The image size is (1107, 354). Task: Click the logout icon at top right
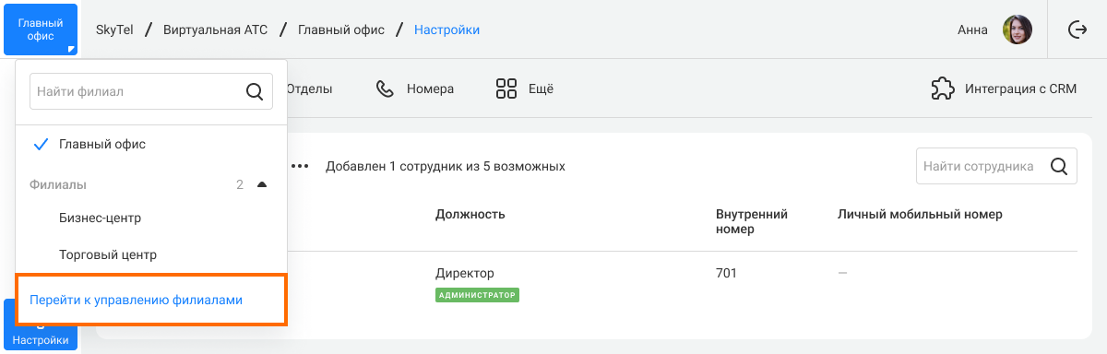coord(1077,29)
